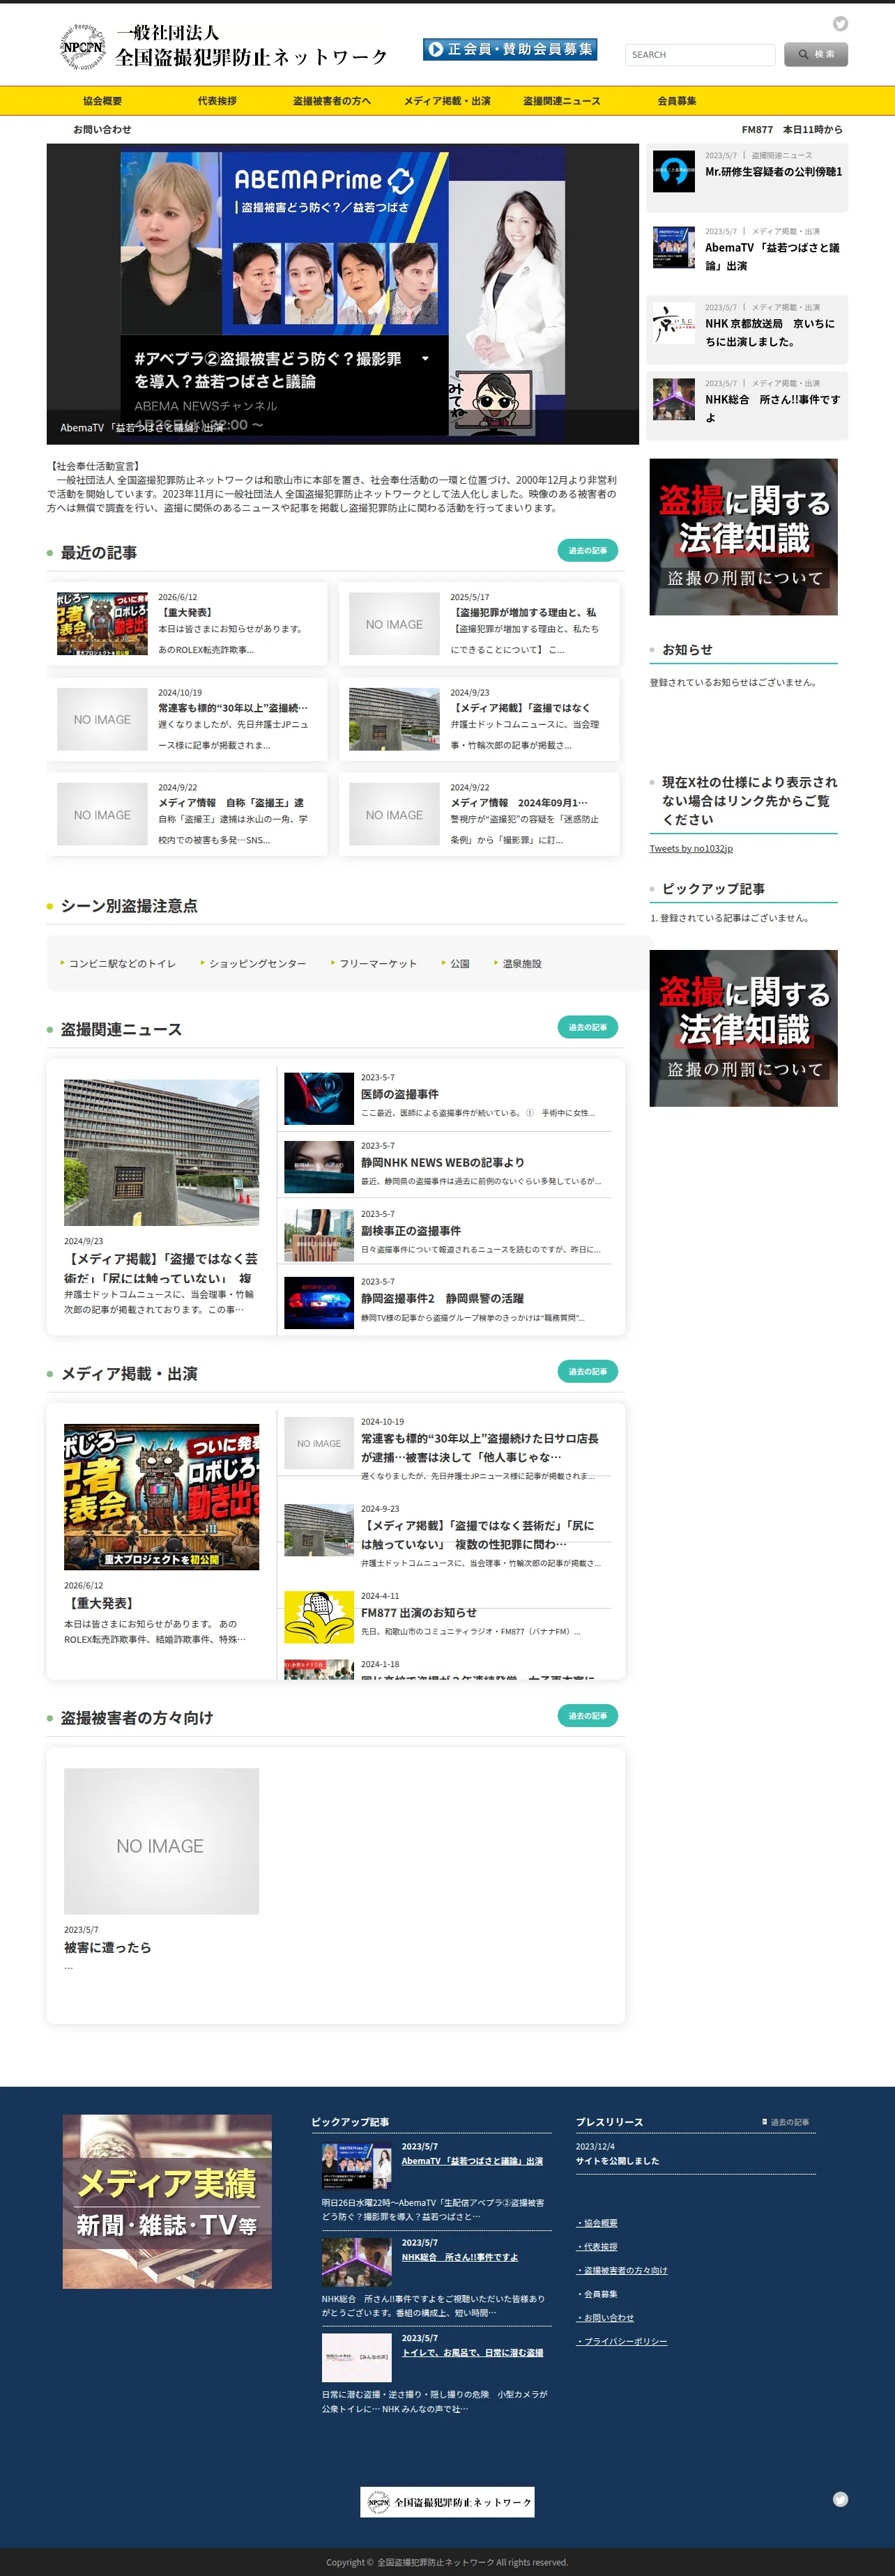Screen dimensions: 895x2576
Task: Click 過去の記事 button beside 最近の記事 heading
Action: pyautogui.click(x=588, y=550)
